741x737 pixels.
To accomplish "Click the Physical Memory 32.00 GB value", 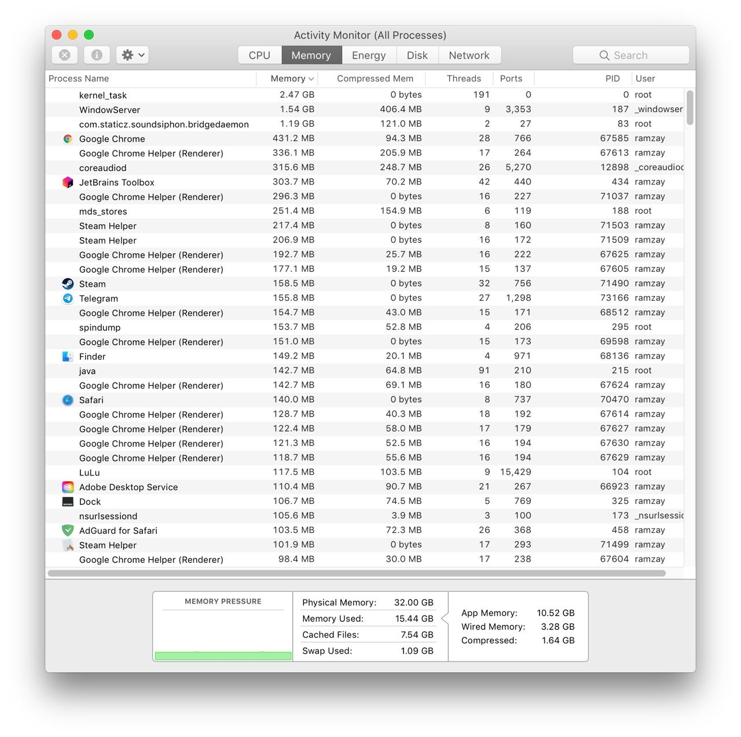I will pos(414,602).
